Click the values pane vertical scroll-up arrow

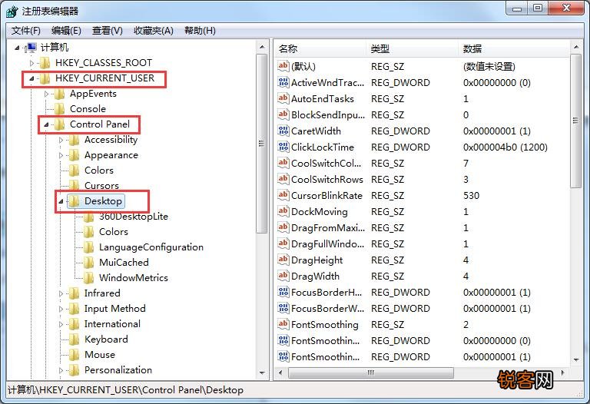pos(575,47)
